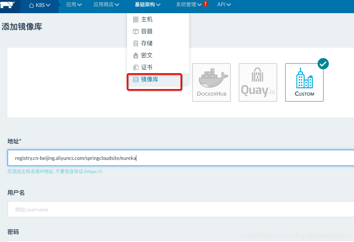This screenshot has height=242, width=354.
Task: Click the green checkmark on Custom
Action: click(323, 64)
